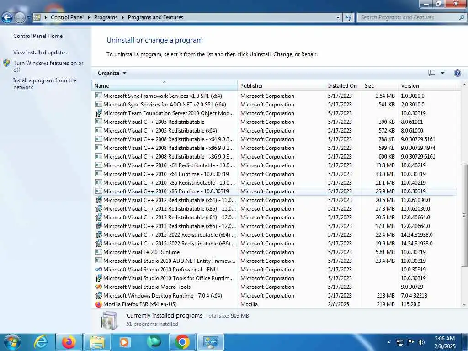468x351 pixels.
Task: Click the scroll down arrow of program list
Action: pyautogui.click(x=464, y=304)
